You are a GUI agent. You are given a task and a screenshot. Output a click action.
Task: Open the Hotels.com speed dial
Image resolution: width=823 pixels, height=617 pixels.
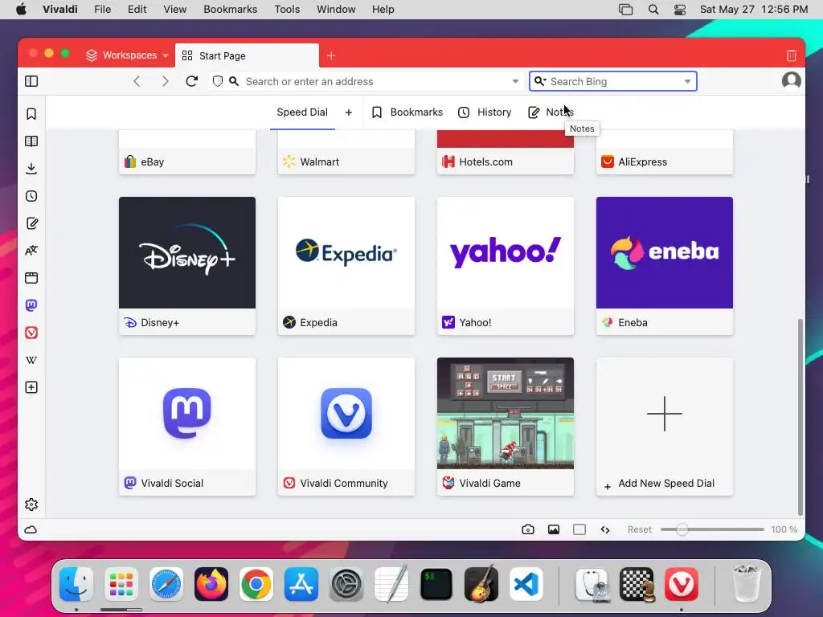pyautogui.click(x=506, y=153)
